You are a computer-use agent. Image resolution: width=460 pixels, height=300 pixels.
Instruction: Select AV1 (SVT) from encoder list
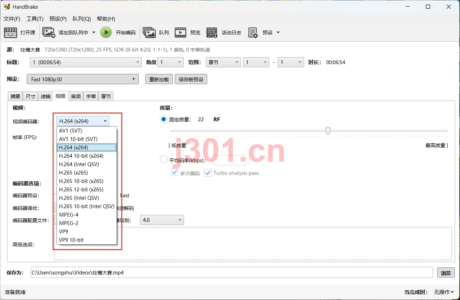[x=87, y=131]
